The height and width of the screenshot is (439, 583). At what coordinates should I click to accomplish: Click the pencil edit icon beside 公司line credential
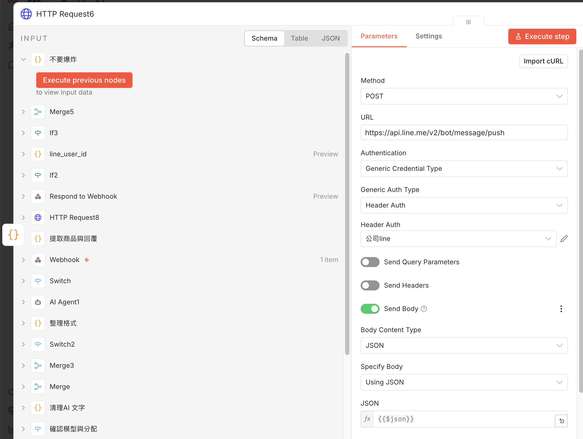point(564,239)
